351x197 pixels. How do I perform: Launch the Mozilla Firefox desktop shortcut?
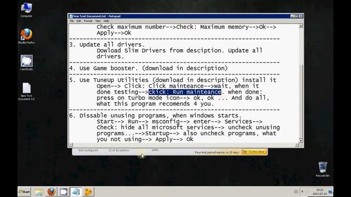26,36
